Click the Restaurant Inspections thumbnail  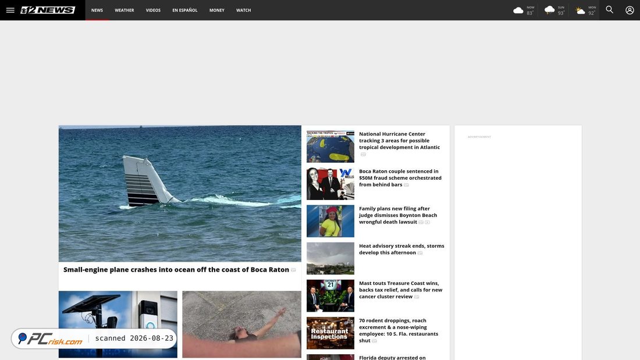tap(330, 333)
